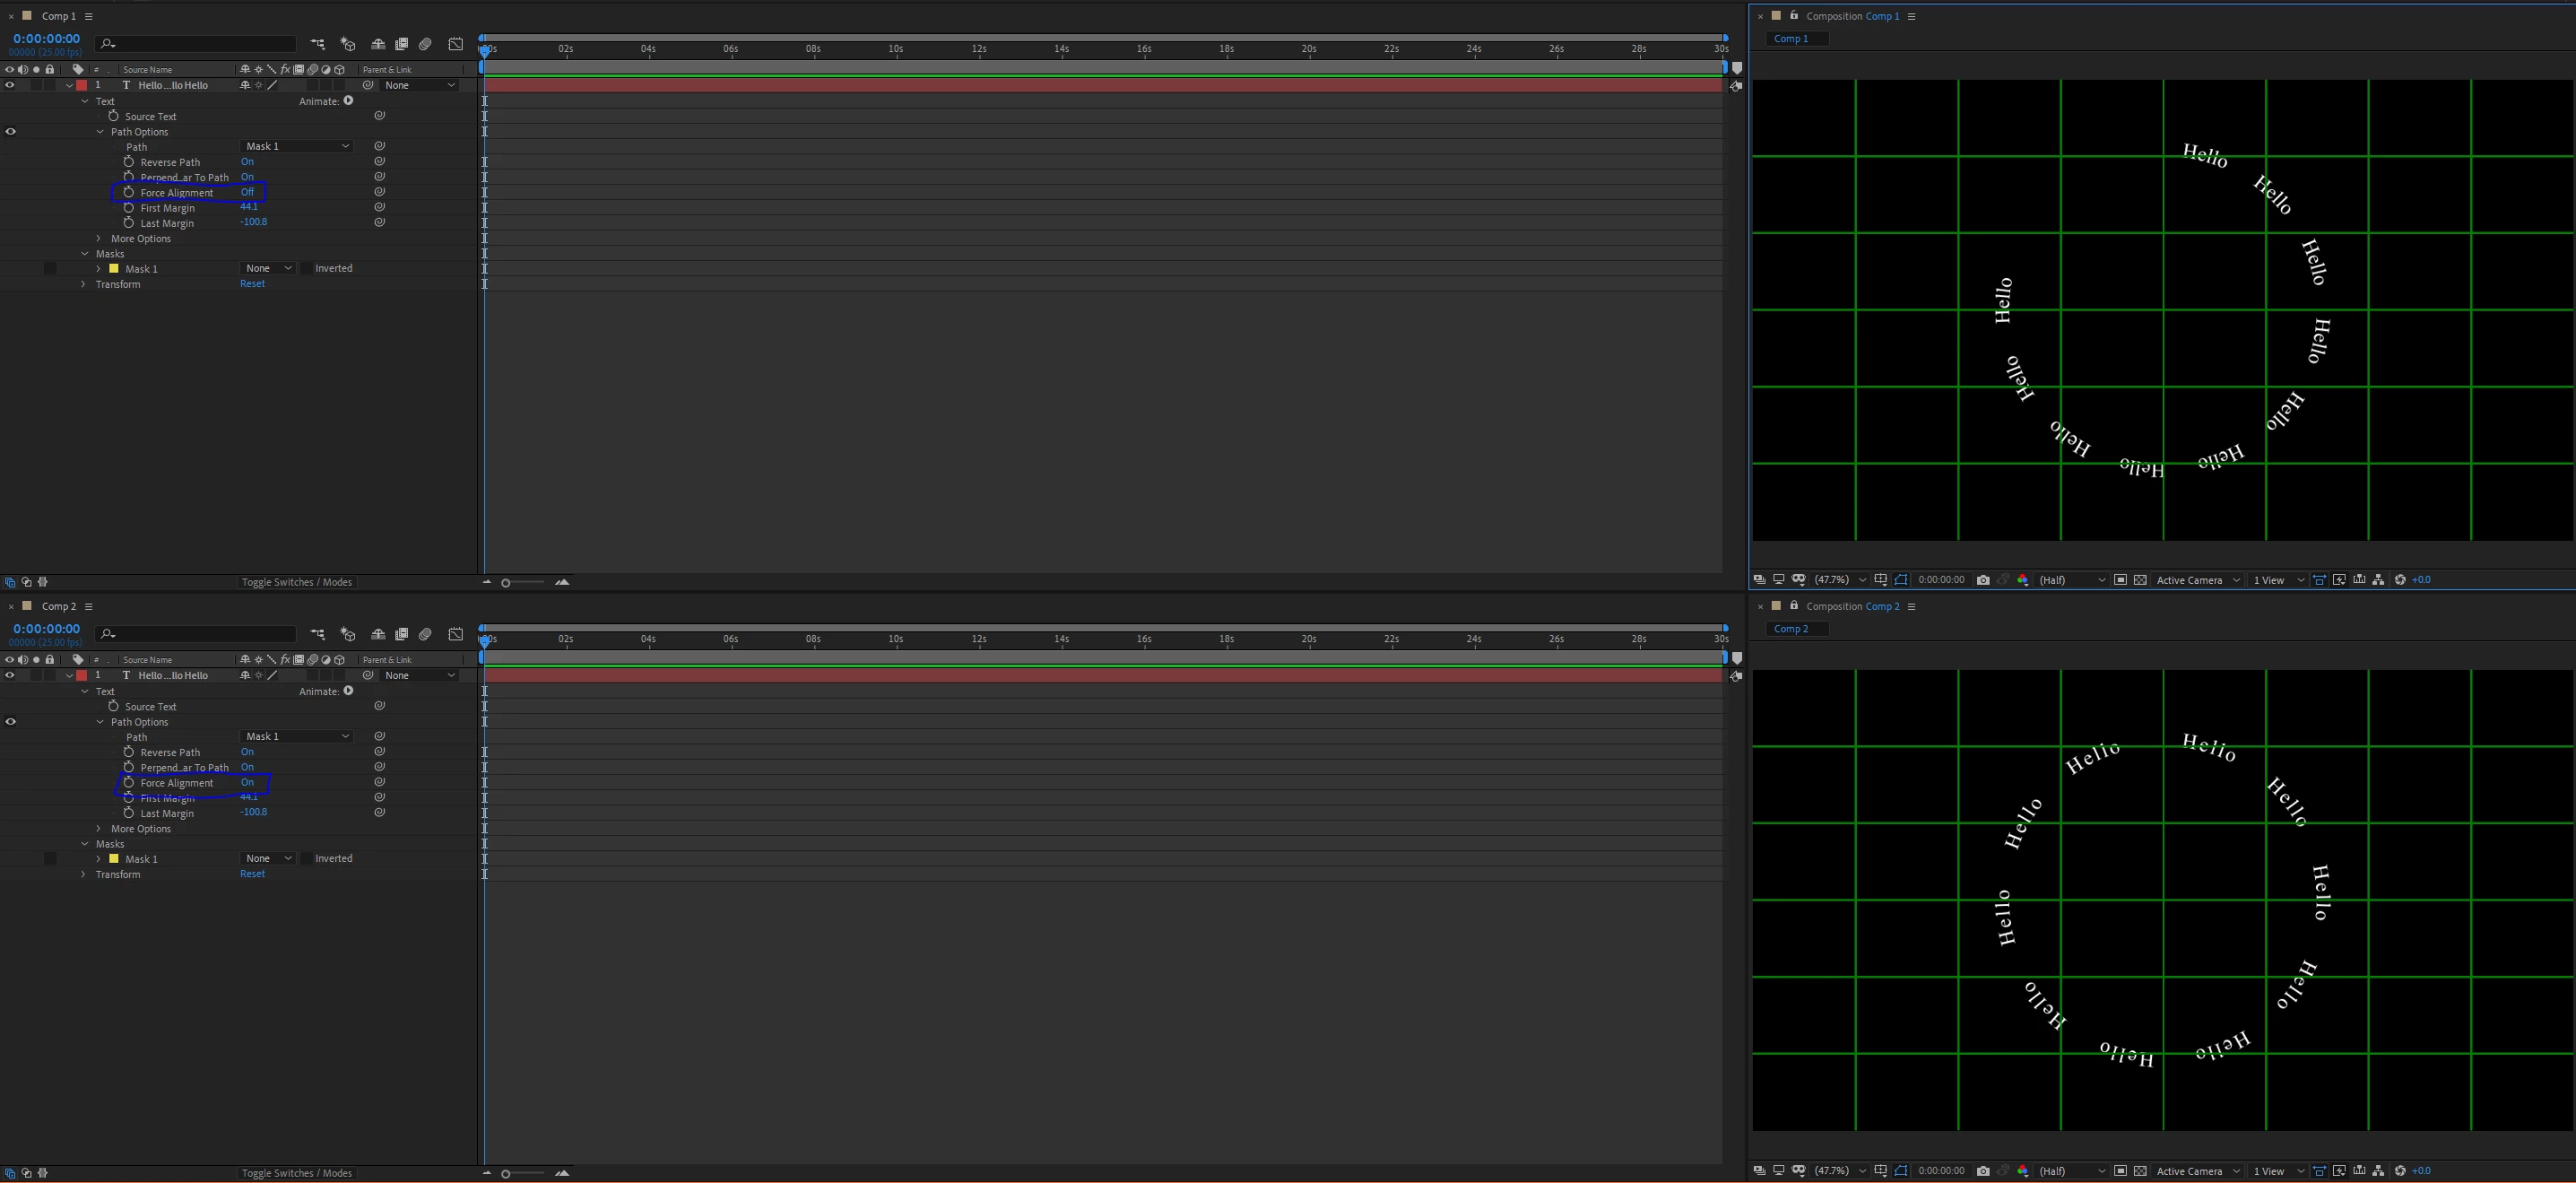Screen dimensions: 2576x1183
Task: Open Comp 2 timeline panel menu
Action: [x=89, y=606]
